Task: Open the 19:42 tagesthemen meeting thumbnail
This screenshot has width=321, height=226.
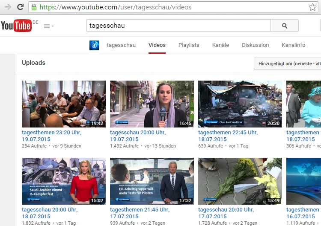Action: 64,104
